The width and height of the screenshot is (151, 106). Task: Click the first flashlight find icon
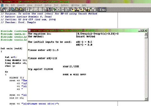click(73, 9)
